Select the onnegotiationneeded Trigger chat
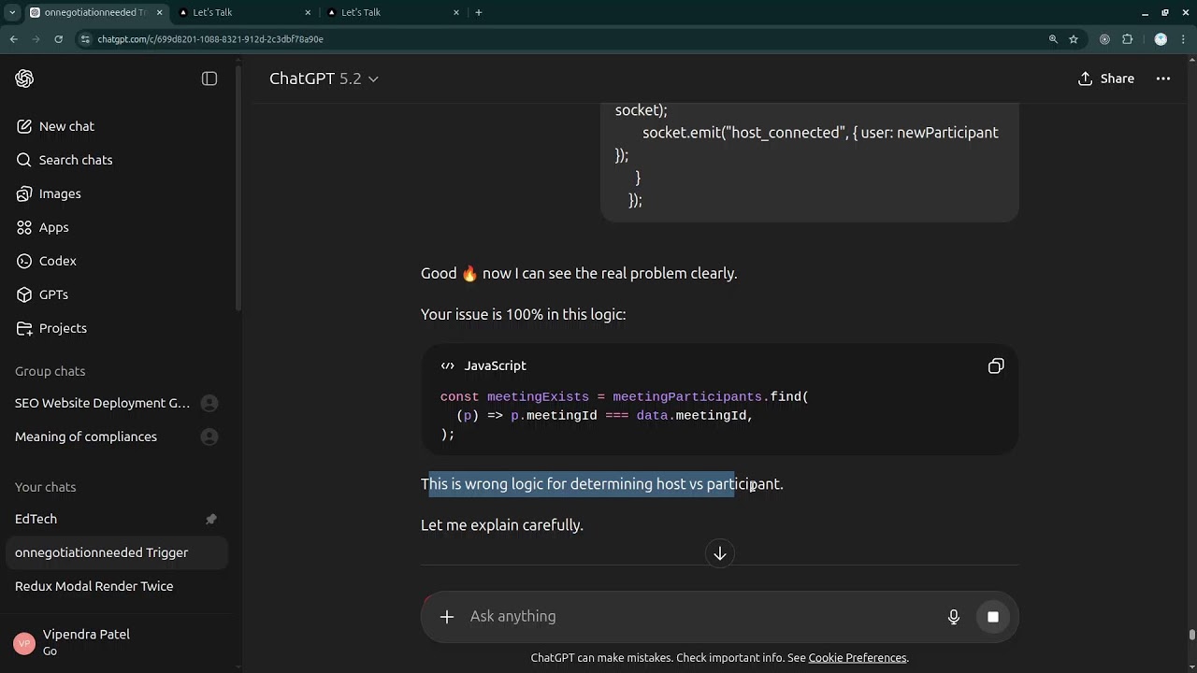The height and width of the screenshot is (673, 1197). pyautogui.click(x=117, y=552)
